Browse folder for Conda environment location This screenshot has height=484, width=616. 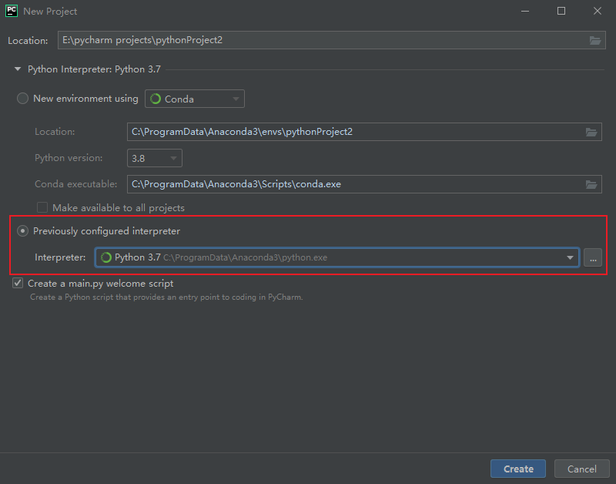(591, 132)
